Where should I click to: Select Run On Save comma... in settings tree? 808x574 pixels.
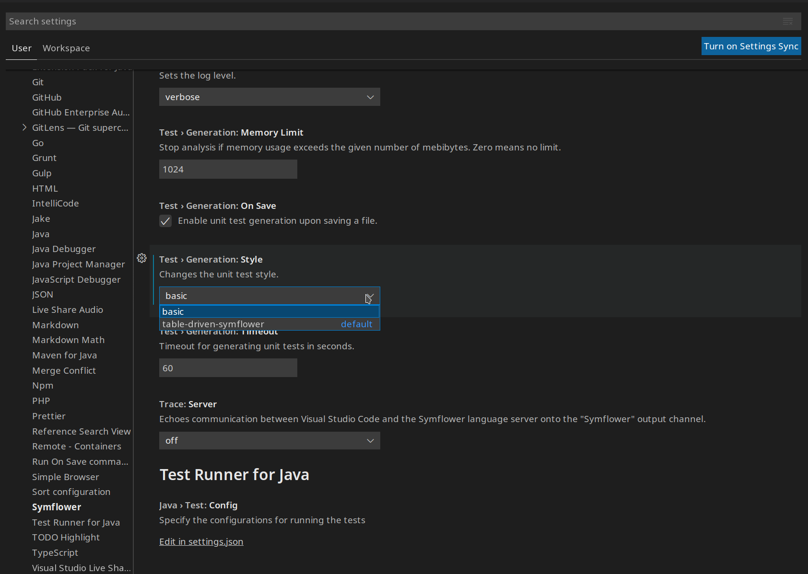point(80,461)
